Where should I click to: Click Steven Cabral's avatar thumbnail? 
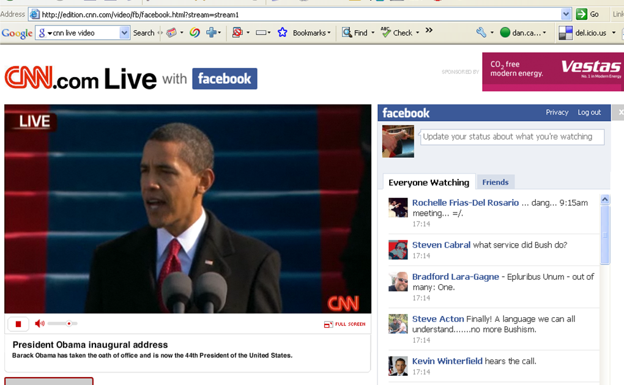coord(398,250)
